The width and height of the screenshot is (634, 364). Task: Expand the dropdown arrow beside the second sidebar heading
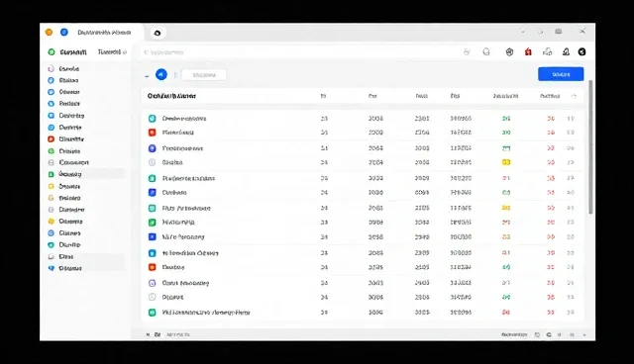tap(125, 52)
